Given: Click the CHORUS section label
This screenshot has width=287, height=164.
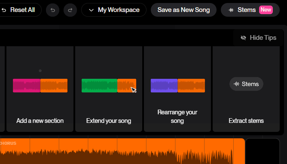Looking at the screenshot, I should coord(8,143).
